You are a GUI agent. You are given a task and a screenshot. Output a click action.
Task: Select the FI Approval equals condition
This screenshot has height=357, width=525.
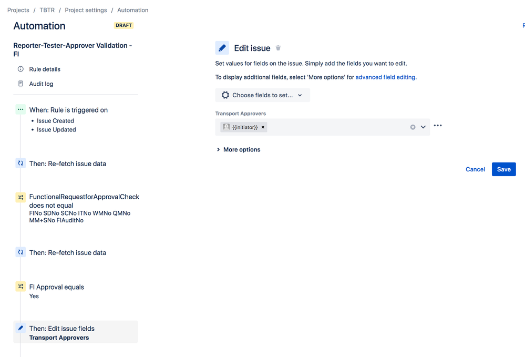point(57,287)
